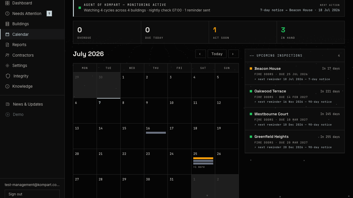Click the Buildings icon in sidebar
This screenshot has width=353, height=198.
[x=7, y=24]
